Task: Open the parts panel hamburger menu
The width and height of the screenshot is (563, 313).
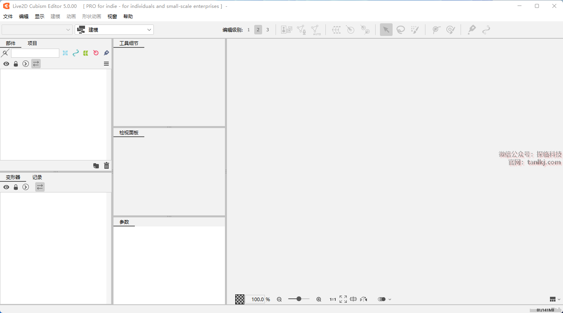Action: [x=106, y=64]
